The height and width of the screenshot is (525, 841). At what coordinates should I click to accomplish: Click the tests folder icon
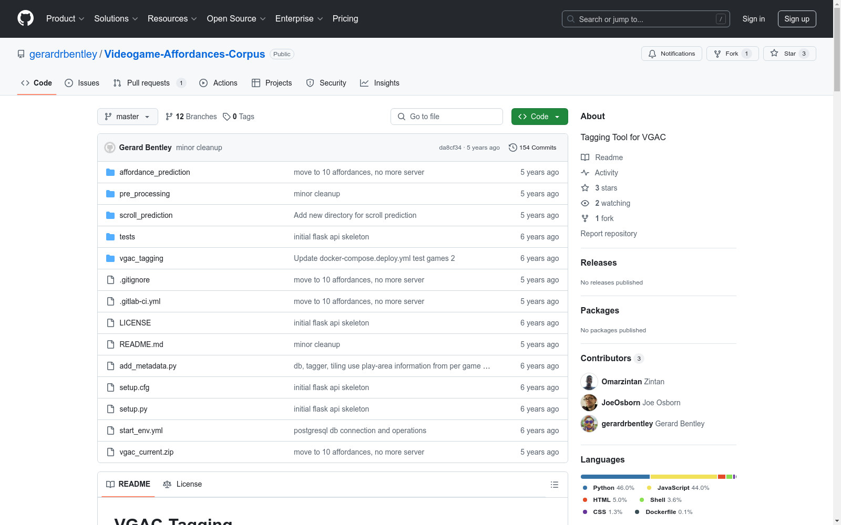[x=110, y=237]
